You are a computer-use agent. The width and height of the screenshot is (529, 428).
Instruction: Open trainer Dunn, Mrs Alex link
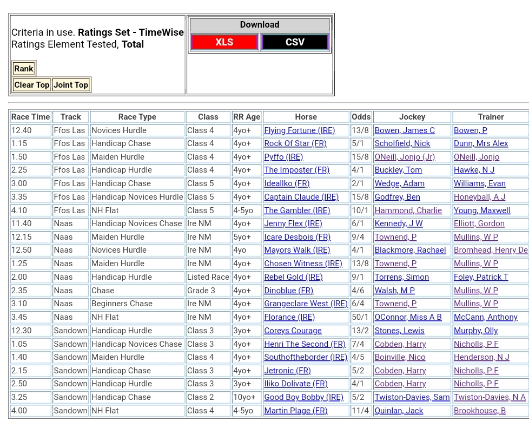tap(481, 143)
